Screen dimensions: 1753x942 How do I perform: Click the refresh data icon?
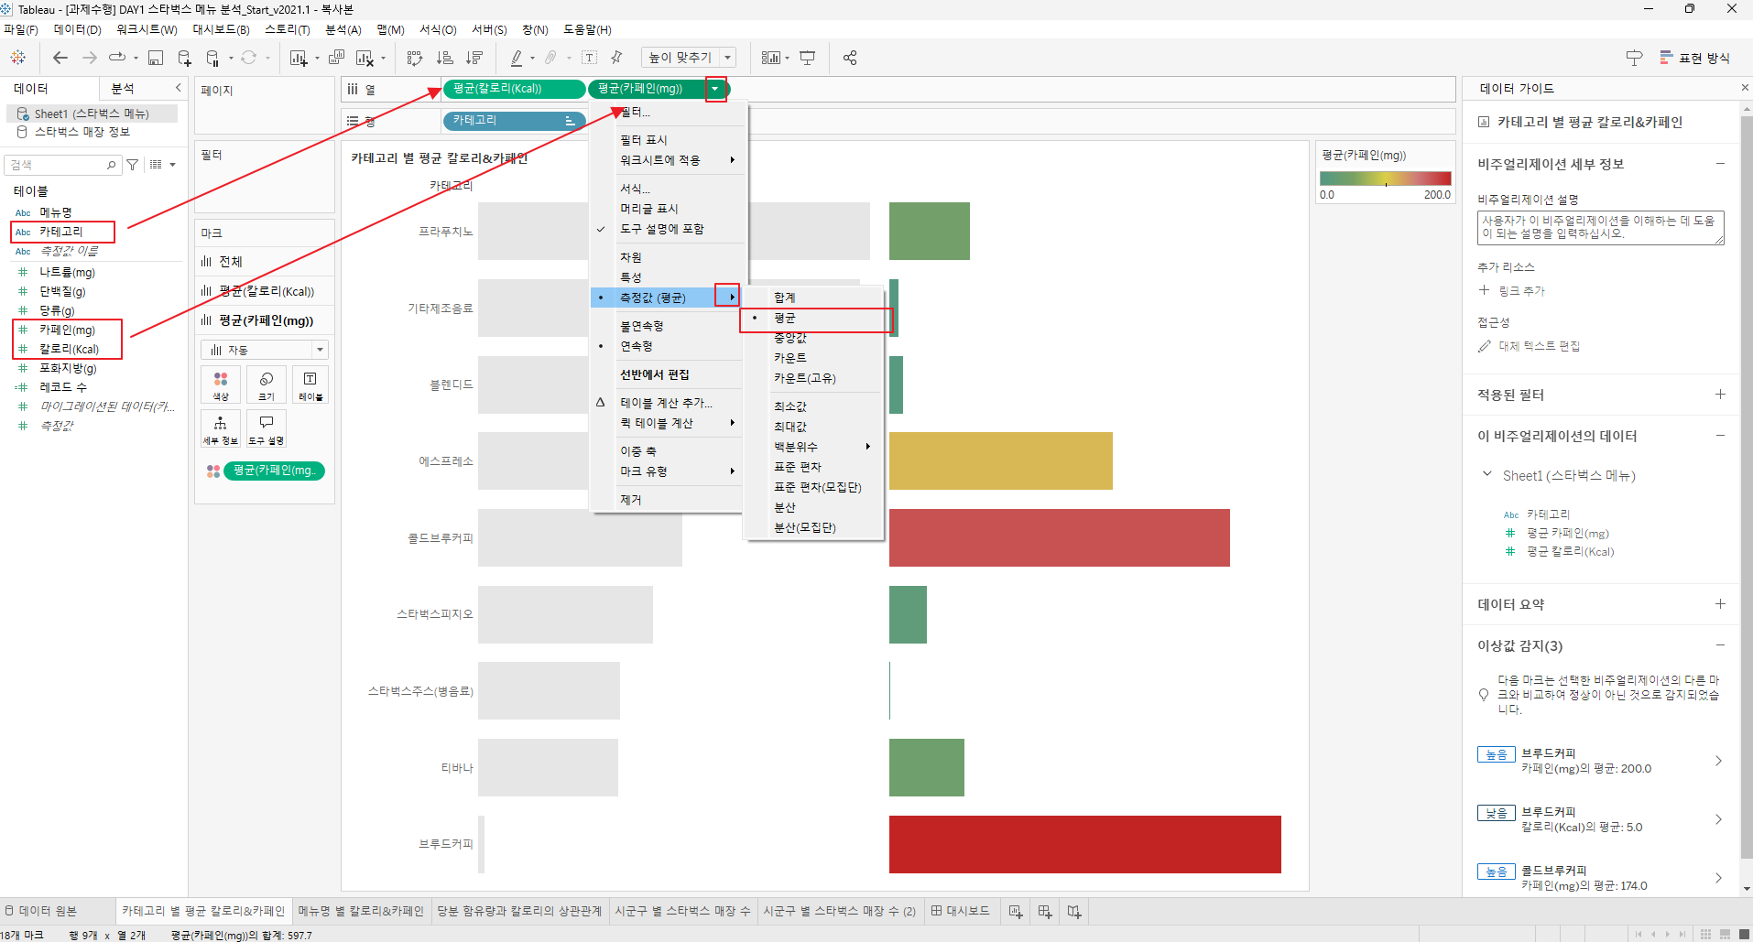(248, 58)
